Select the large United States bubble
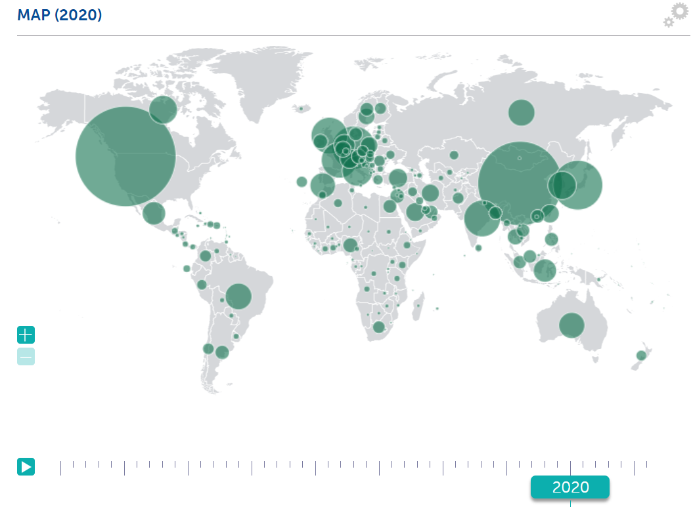 (125, 156)
